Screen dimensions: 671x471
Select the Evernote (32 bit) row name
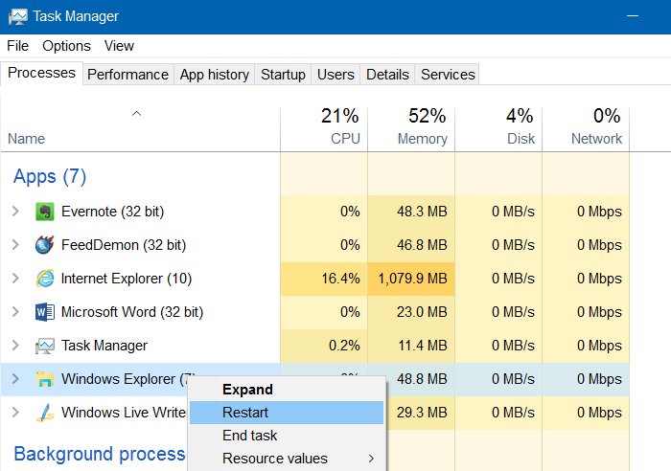[112, 212]
